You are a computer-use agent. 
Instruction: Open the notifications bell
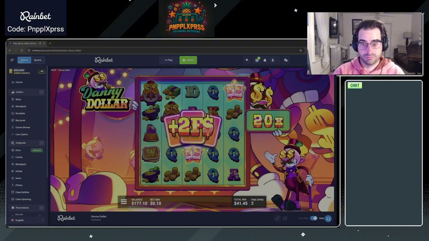pyautogui.click(x=265, y=60)
